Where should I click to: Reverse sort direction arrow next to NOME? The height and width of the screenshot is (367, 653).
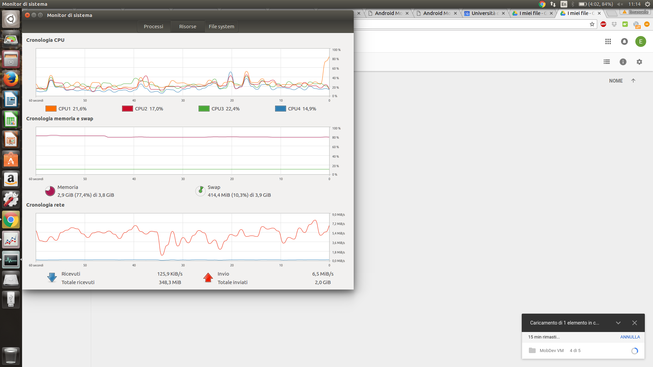(633, 81)
